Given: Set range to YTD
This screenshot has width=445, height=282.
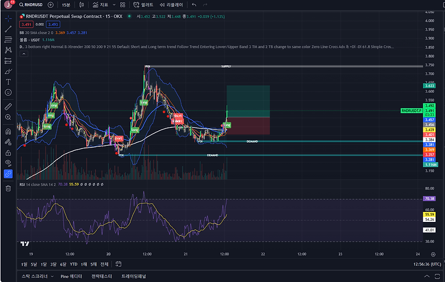Looking at the screenshot, I should (73, 264).
